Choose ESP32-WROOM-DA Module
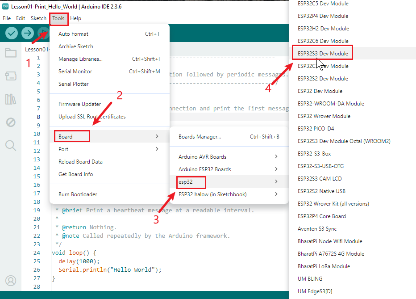This screenshot has height=299, width=416. [x=352, y=104]
